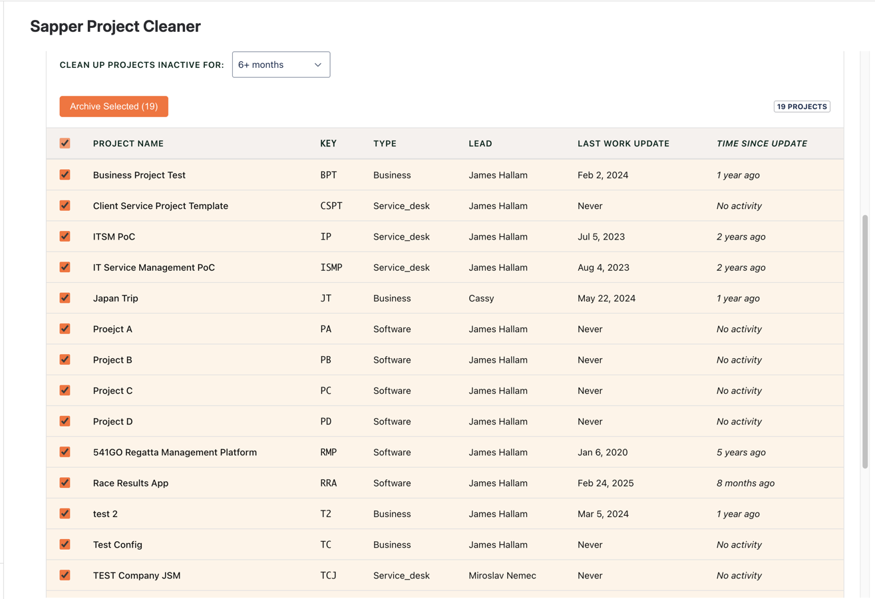875x599 pixels.
Task: Open the inactivity period dropdown showing 6+ months
Action: [x=281, y=65]
